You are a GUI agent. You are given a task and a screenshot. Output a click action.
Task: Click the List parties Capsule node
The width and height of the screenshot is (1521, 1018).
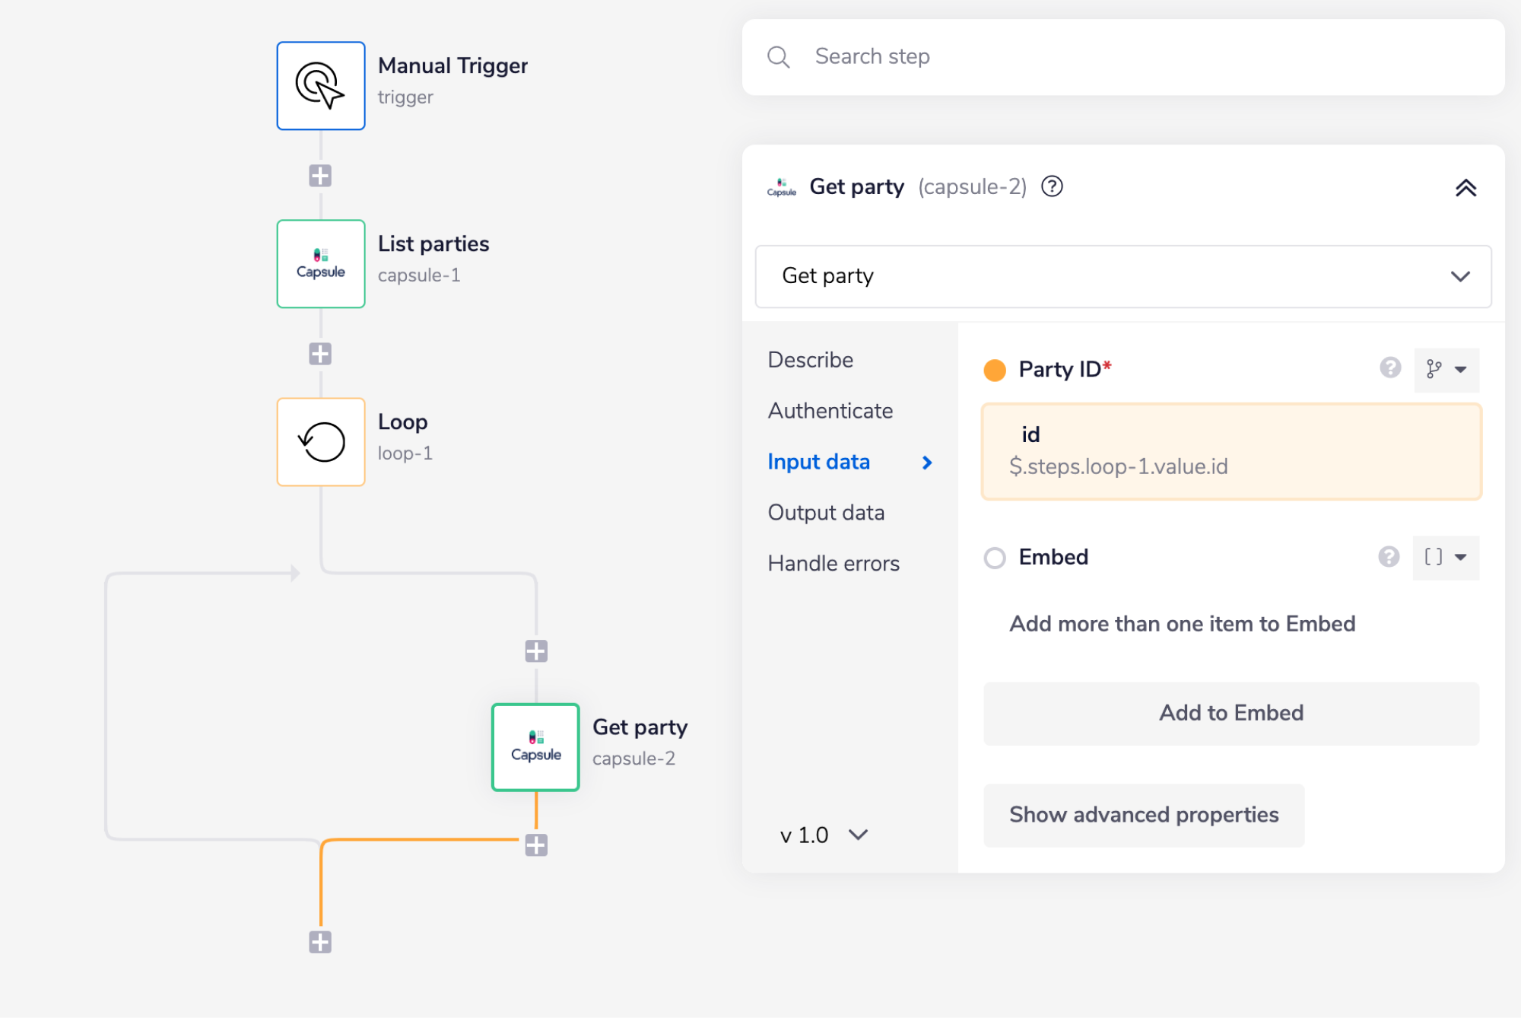pyautogui.click(x=320, y=264)
